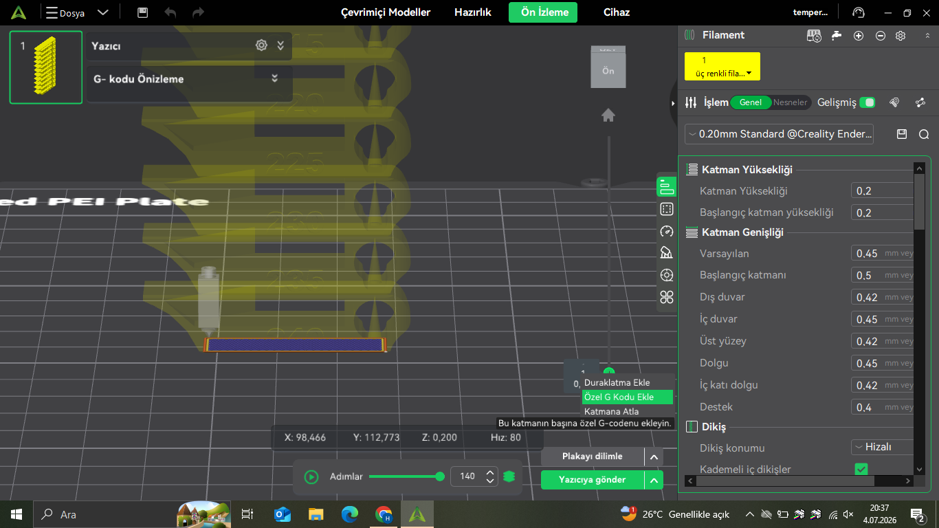Open the Dosya menu dropdown arrow

[x=103, y=12]
